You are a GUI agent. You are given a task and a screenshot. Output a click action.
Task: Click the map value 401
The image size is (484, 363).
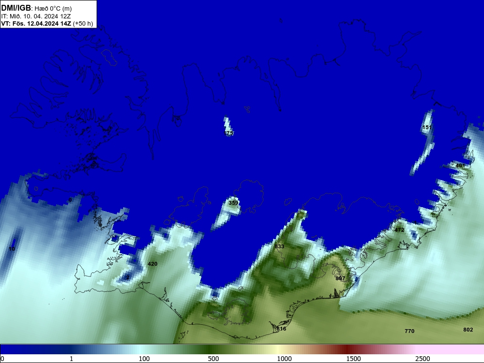click(x=460, y=166)
